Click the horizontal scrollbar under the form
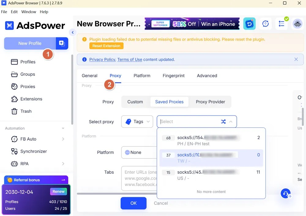306x216 pixels. coord(117,194)
